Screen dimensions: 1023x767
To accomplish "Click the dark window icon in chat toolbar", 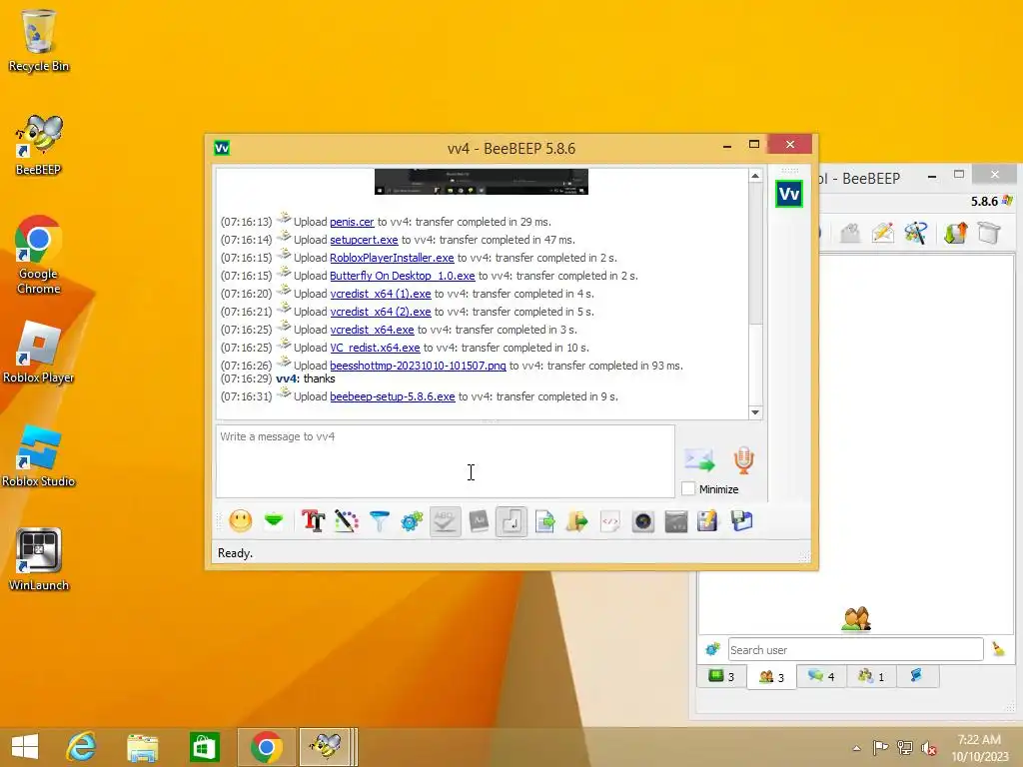I will pos(676,521).
